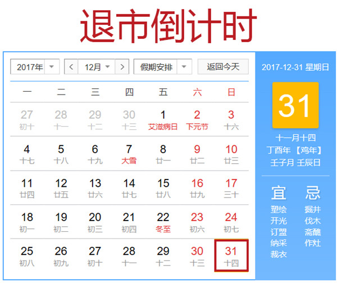337x283 pixels.
Task: Click December 15 date cell
Action: pos(163,188)
